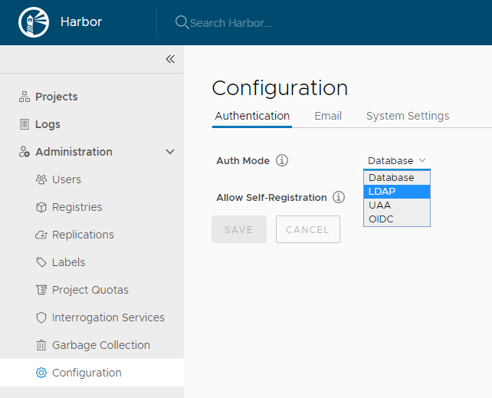Choose Database in Auth Mode list
The image size is (492, 398).
pyautogui.click(x=397, y=178)
